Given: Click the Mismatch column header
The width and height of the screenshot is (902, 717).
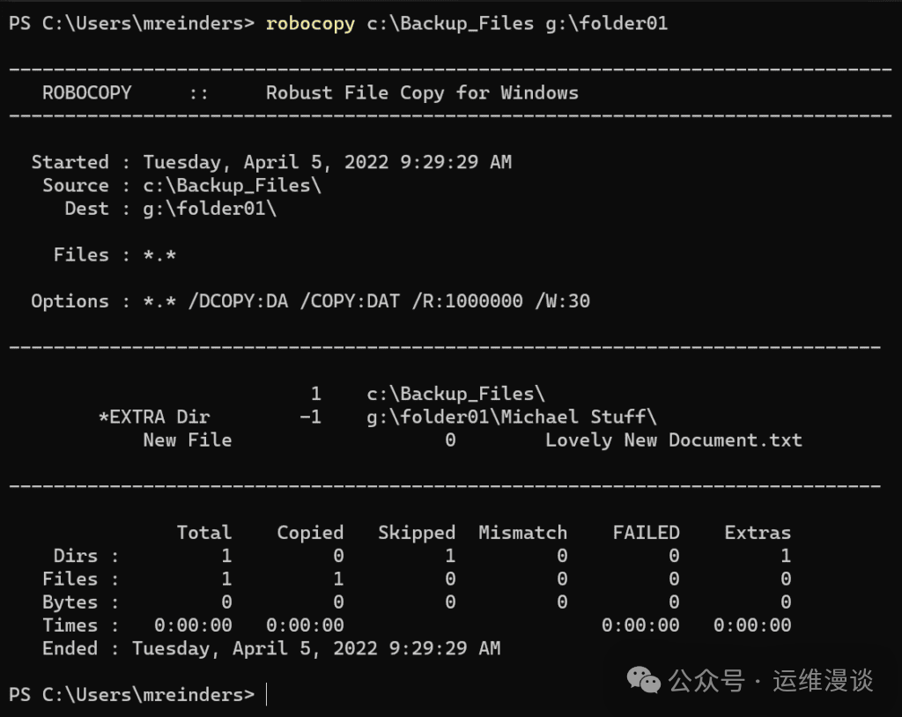Looking at the screenshot, I should tap(522, 532).
